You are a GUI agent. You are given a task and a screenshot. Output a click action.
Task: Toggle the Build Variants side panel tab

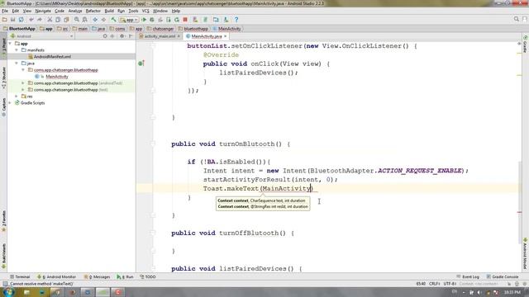pyautogui.click(x=3, y=257)
